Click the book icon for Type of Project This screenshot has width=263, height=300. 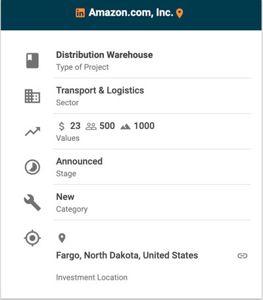[x=32, y=61]
